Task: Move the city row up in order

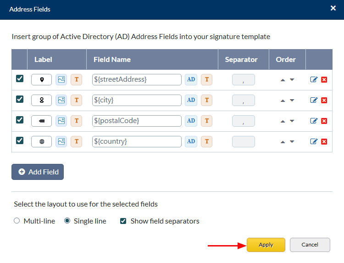Action: tap(283, 101)
